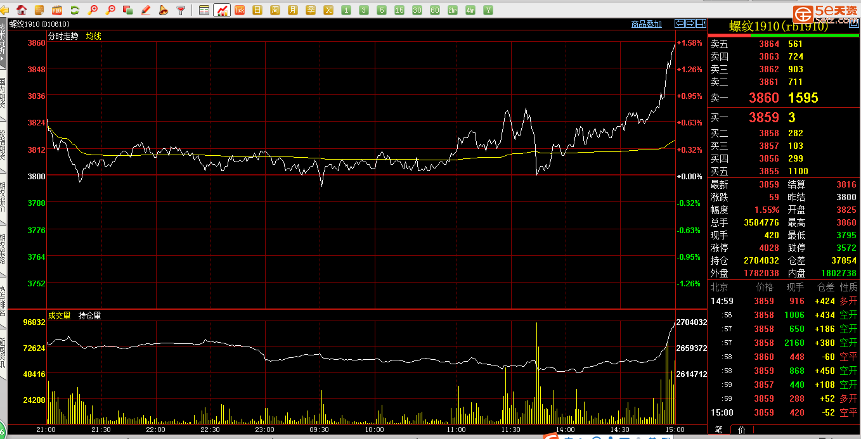Select the monthly 月 K-line period
This screenshot has height=439, width=861.
click(x=293, y=10)
